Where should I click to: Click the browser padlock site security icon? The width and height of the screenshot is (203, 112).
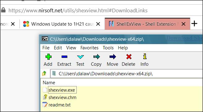click(3, 10)
